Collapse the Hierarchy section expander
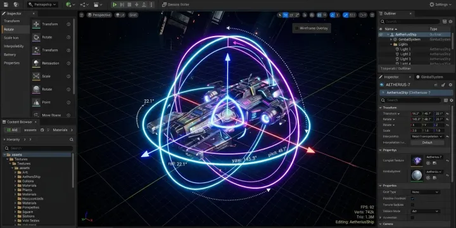This screenshot has height=228, width=456. point(4,139)
